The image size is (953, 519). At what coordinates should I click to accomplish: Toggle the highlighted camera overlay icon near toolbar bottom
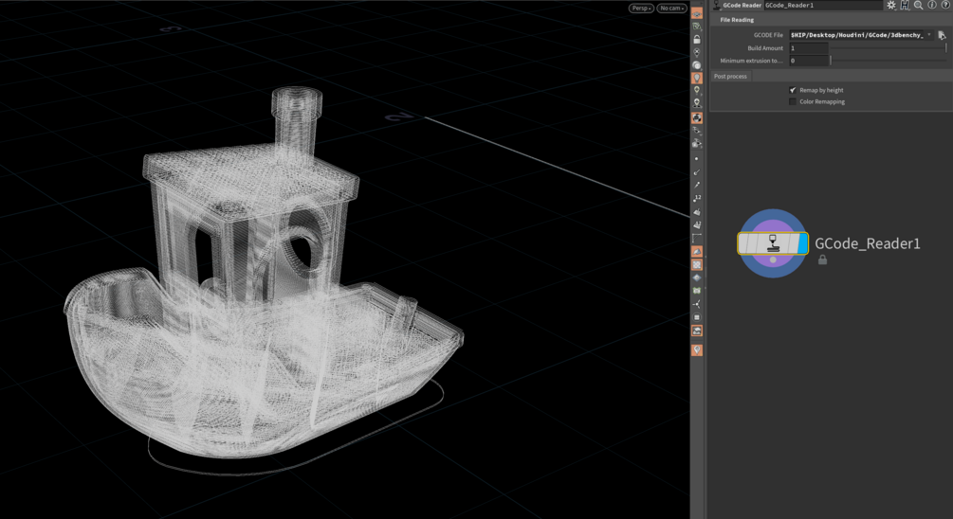click(697, 331)
